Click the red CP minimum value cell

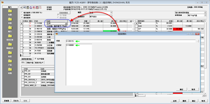point(178,29)
